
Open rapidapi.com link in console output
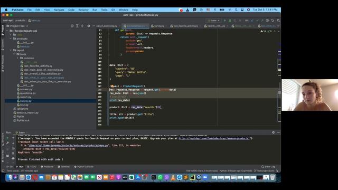tap(214, 138)
